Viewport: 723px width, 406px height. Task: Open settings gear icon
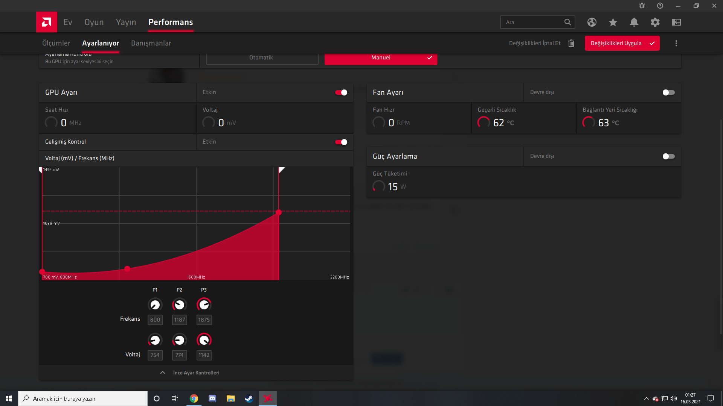pos(655,22)
